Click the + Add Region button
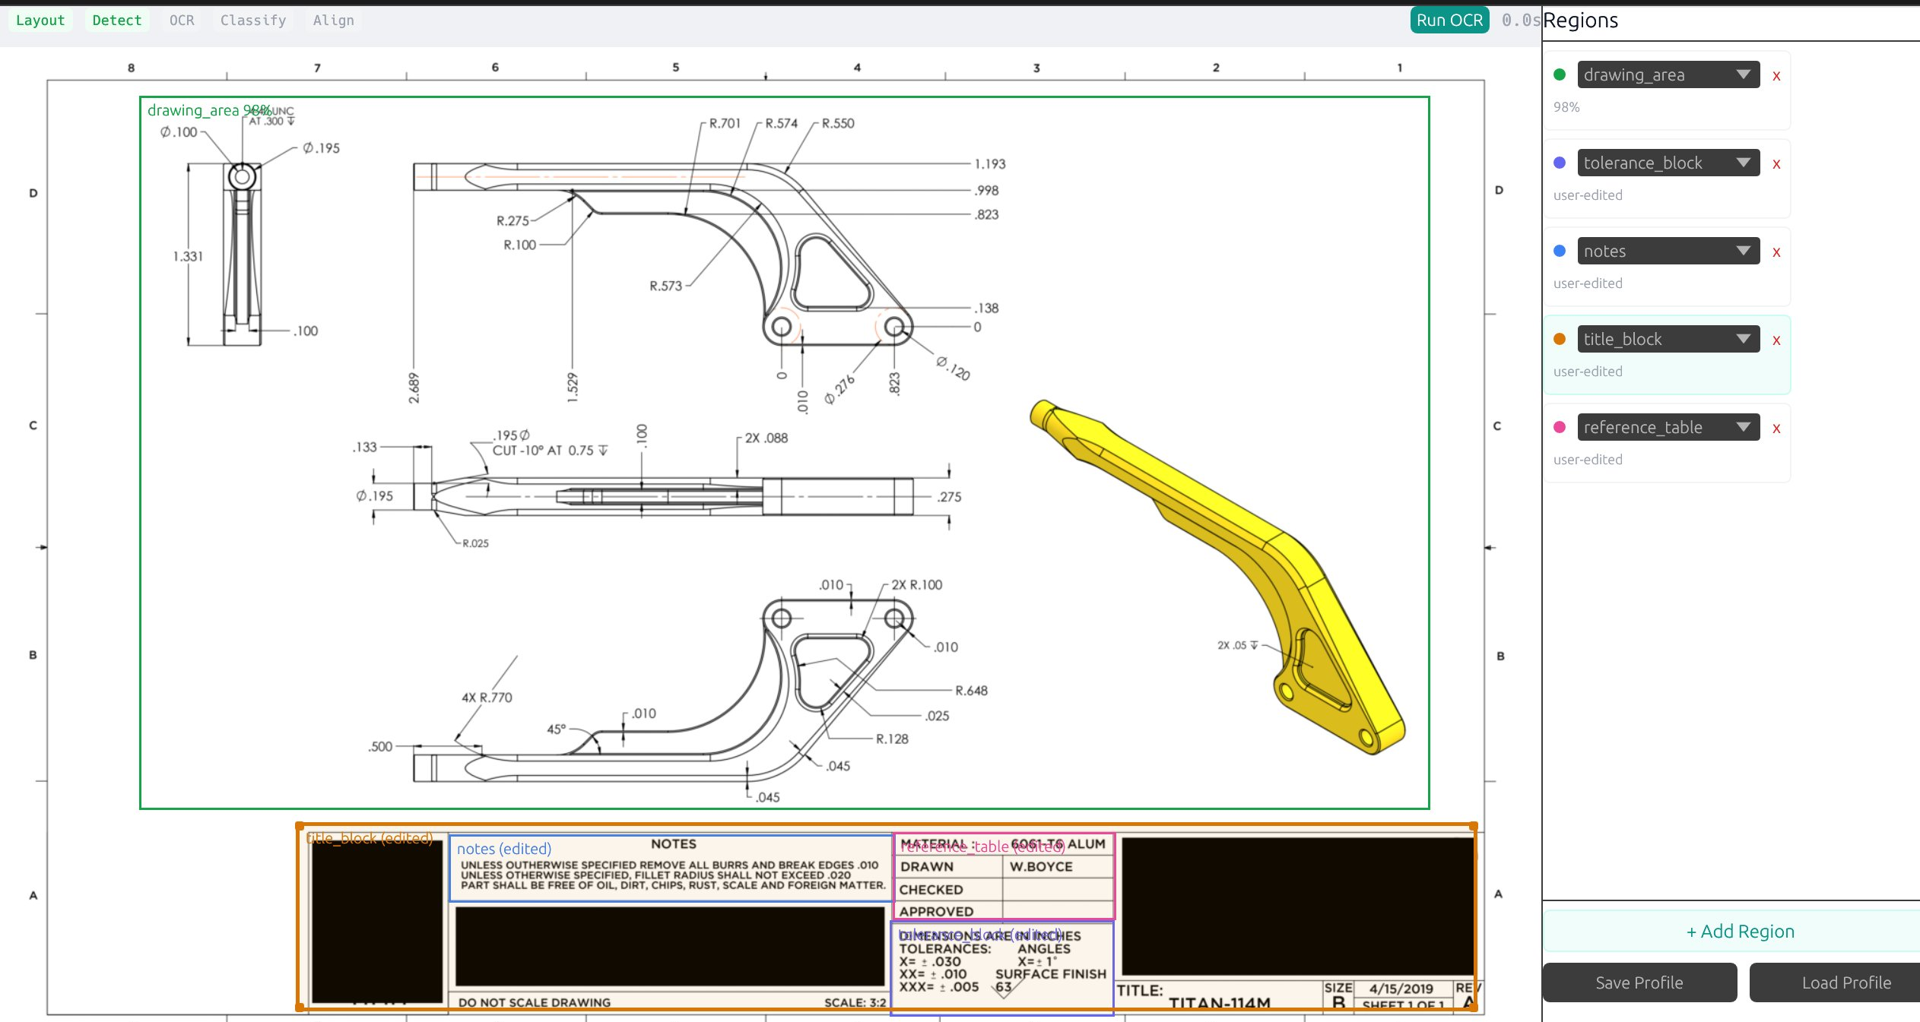The width and height of the screenshot is (1920, 1022). tap(1740, 932)
